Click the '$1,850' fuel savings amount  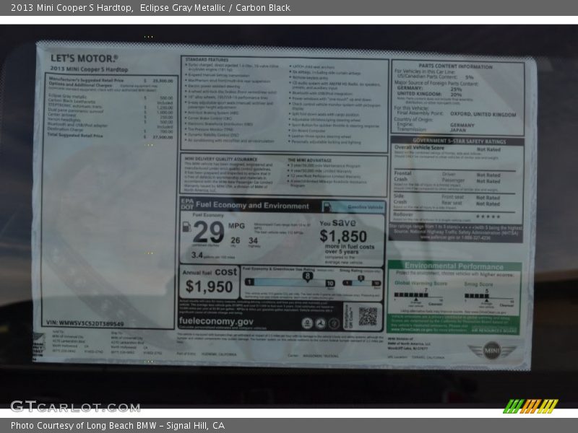coord(343,236)
